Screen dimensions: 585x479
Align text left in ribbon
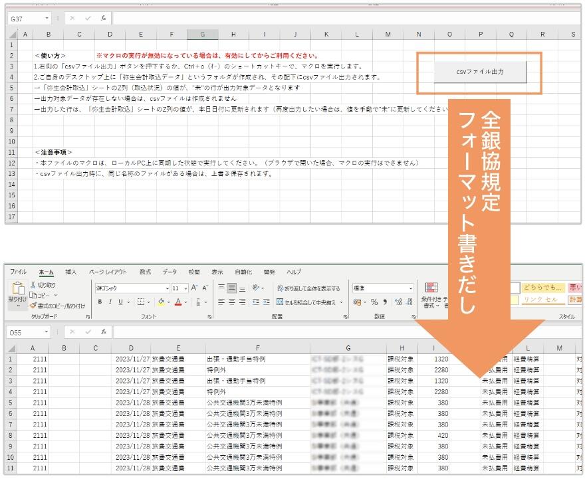pyautogui.click(x=221, y=302)
